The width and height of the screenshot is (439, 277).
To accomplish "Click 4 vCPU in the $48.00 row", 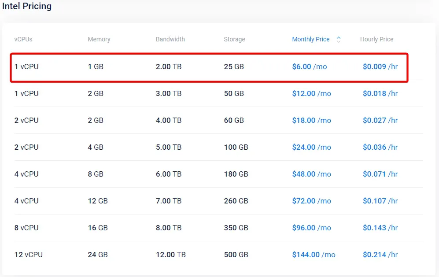I will pos(26,174).
